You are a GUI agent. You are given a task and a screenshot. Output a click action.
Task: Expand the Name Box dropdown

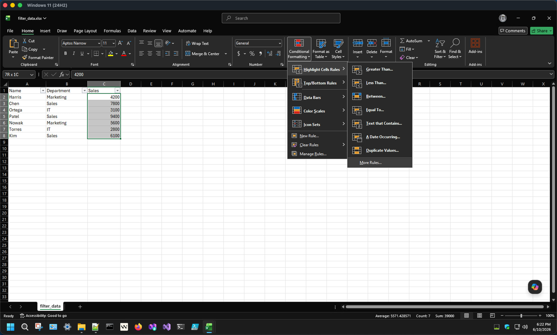32,75
